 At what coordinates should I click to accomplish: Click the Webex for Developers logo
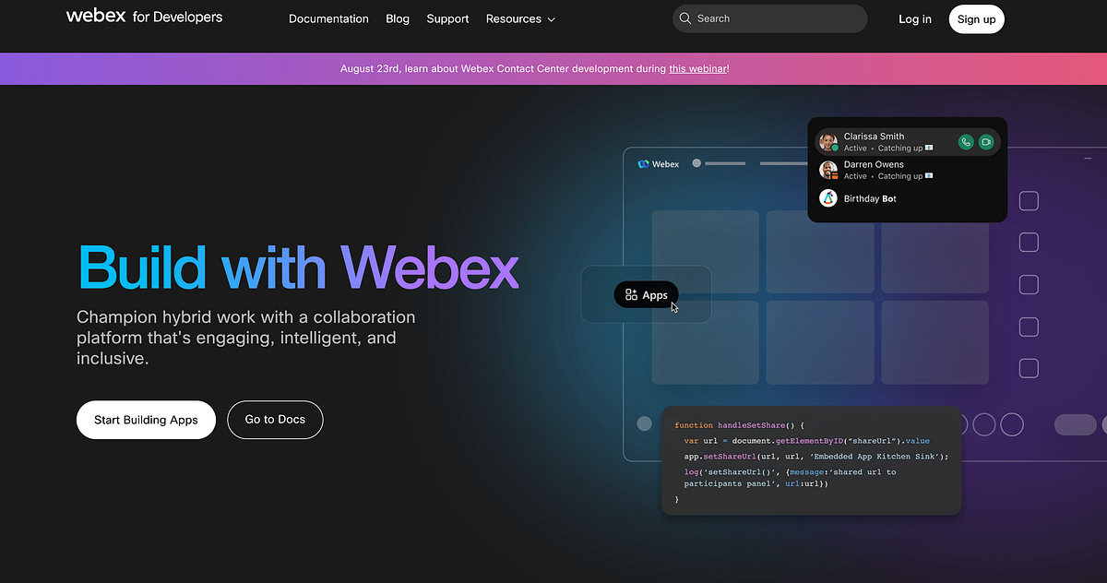(x=144, y=17)
